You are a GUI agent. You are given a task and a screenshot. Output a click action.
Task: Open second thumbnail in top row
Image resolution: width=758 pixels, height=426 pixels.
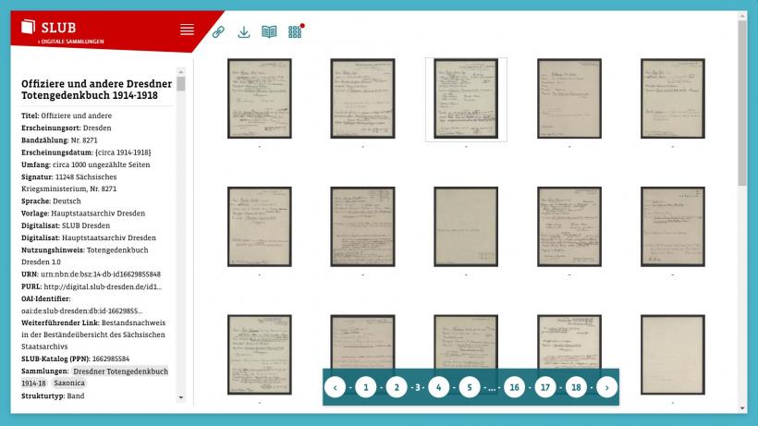362,99
